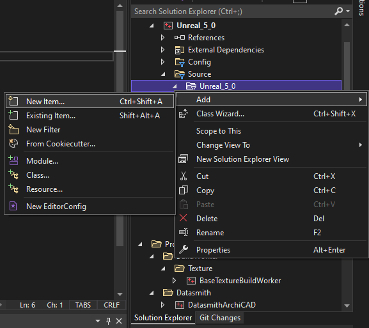Collapse the Datasmith folder node

152,293
